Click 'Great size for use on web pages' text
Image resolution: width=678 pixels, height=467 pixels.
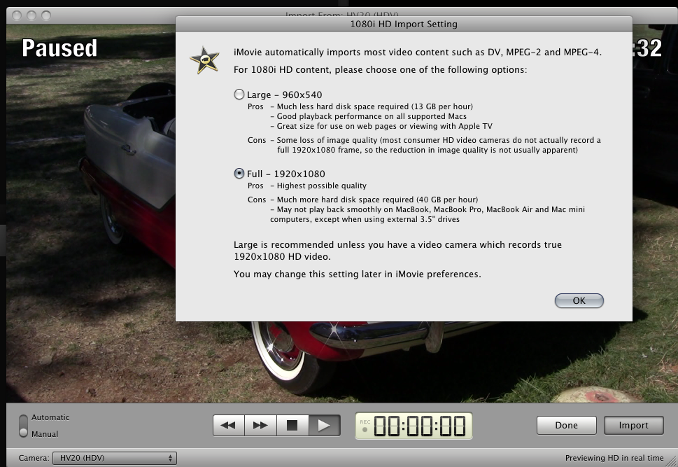384,127
